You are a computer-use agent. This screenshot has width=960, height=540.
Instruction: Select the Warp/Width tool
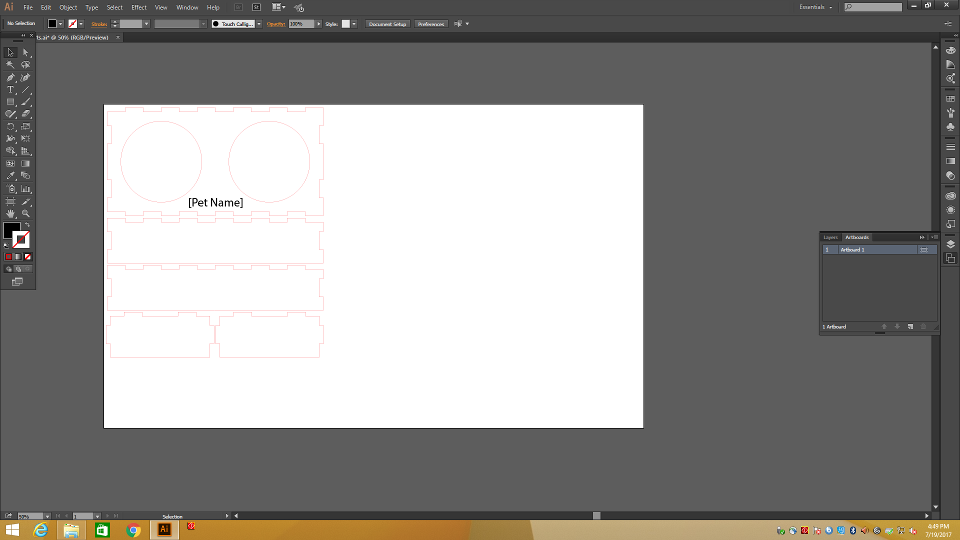pos(10,139)
